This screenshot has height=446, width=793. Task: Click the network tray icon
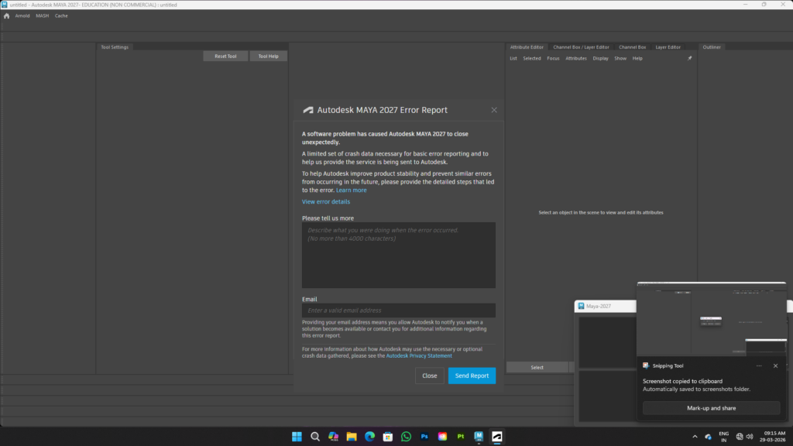click(740, 437)
